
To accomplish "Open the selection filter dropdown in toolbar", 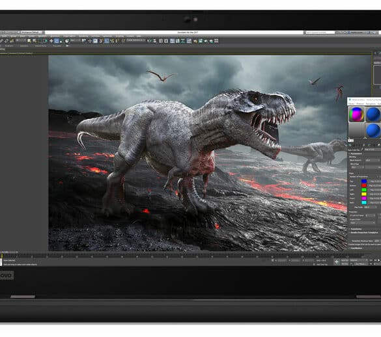I will click(21, 40).
